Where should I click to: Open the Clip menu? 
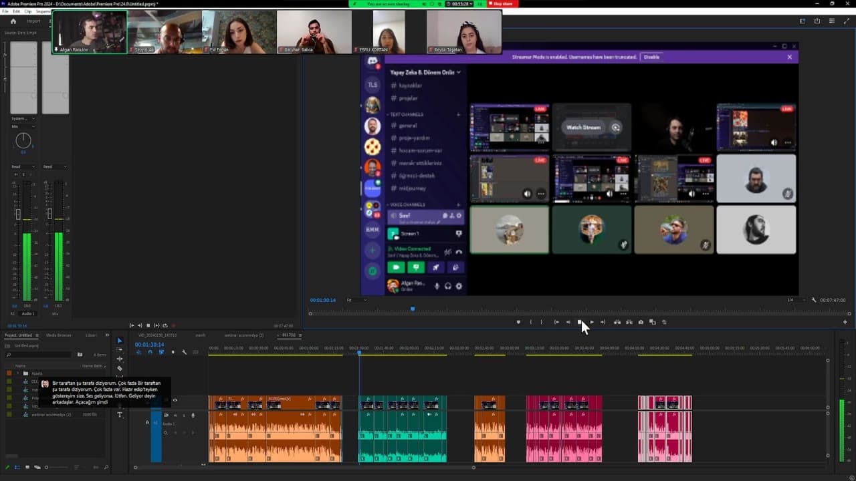[28, 11]
